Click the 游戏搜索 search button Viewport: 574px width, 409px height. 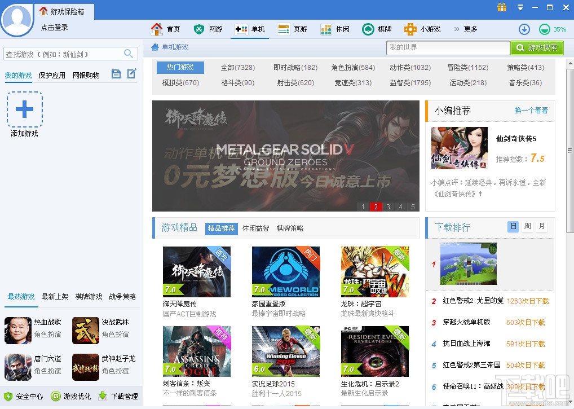pos(537,47)
